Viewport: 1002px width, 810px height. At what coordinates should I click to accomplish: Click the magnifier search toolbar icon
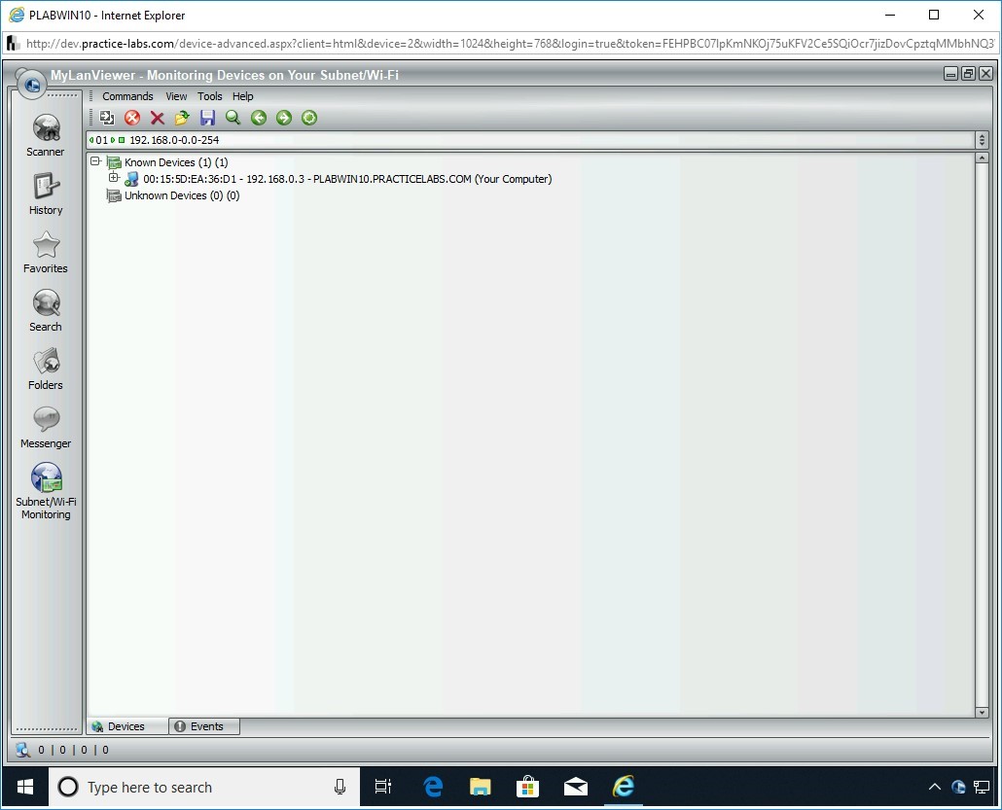(x=233, y=118)
